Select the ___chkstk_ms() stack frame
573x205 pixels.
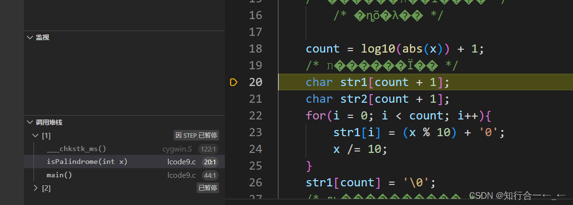pos(124,149)
